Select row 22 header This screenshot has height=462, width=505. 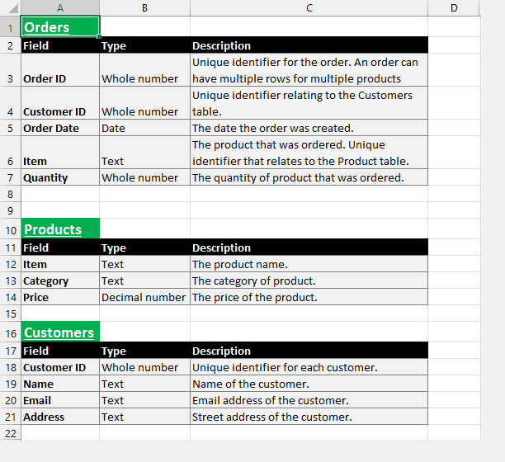[10, 433]
